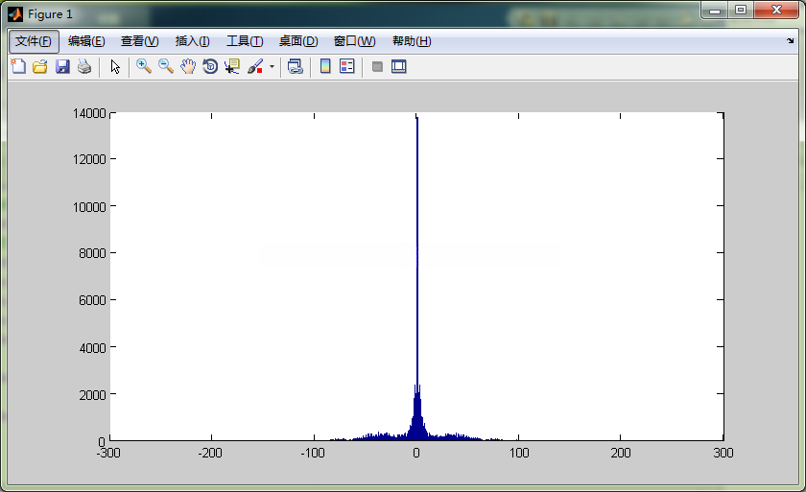Open the 文件(F) menu

coord(35,41)
